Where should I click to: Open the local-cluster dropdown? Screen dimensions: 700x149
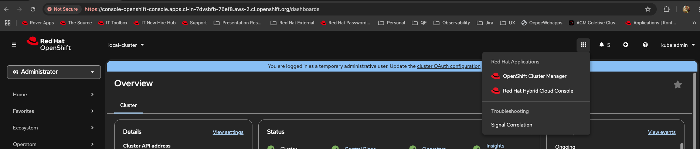click(x=126, y=45)
